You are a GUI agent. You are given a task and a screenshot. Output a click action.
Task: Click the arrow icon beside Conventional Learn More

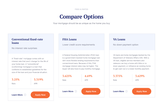tap(25, 95)
